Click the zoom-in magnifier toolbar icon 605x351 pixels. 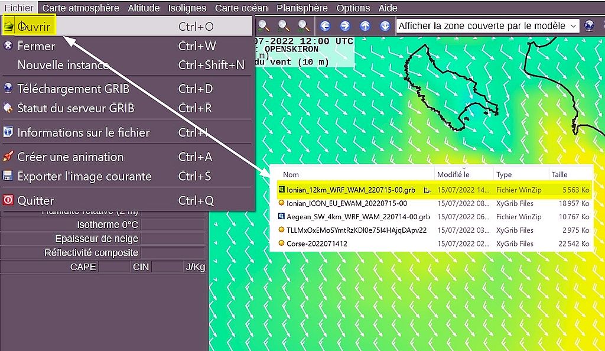tap(264, 26)
